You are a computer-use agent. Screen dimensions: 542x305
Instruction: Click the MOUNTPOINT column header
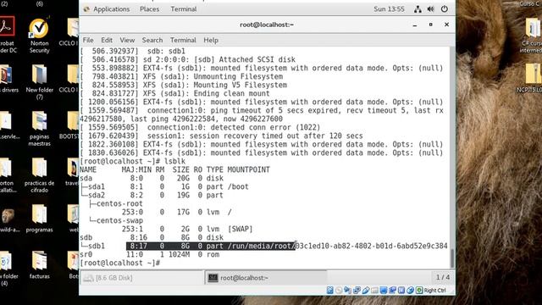click(x=248, y=169)
